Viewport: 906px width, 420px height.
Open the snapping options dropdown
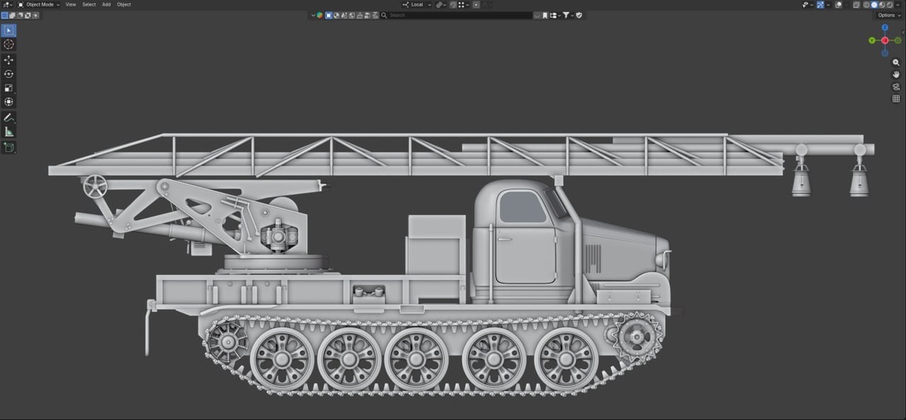point(464,5)
